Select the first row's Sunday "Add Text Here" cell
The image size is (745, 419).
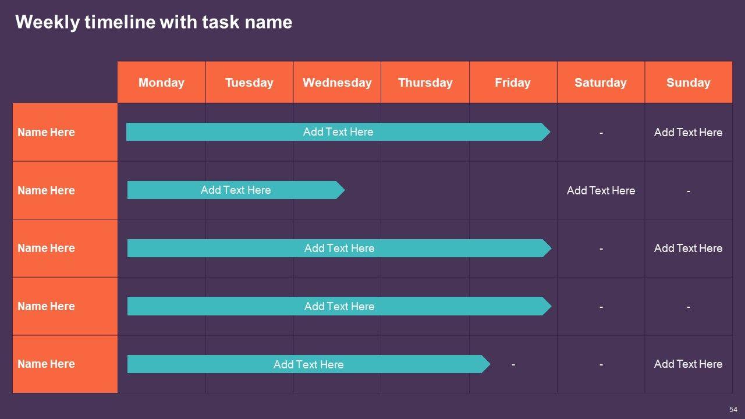688,132
